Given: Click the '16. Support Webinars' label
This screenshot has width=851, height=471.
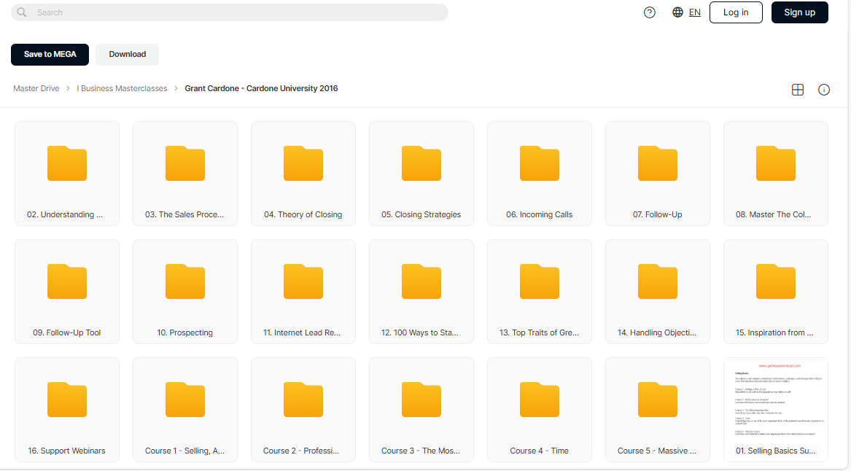Looking at the screenshot, I should [x=67, y=451].
